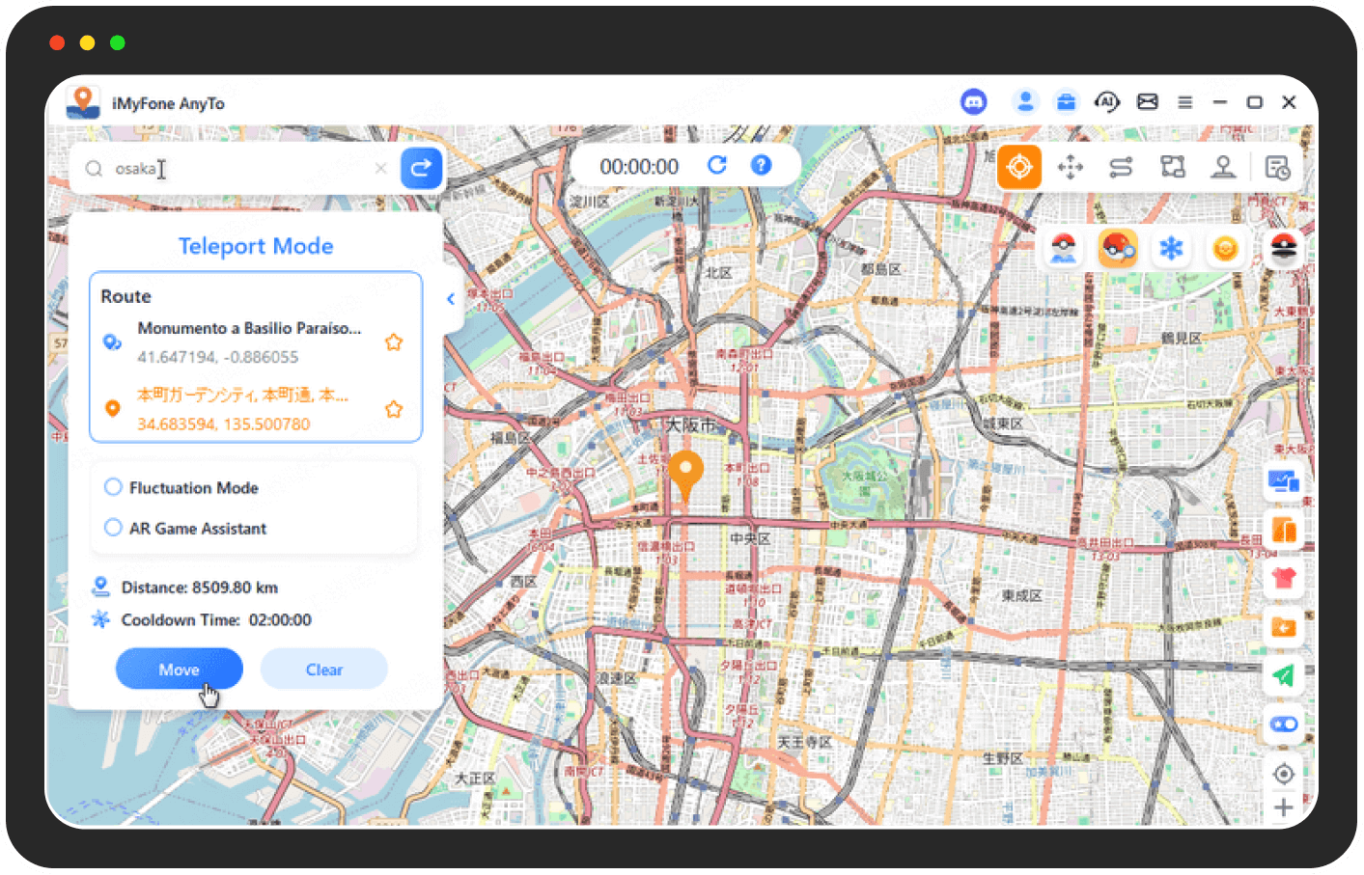Favorite the Monumento a Basilio Paraiso location
The image size is (1364, 875).
[394, 342]
